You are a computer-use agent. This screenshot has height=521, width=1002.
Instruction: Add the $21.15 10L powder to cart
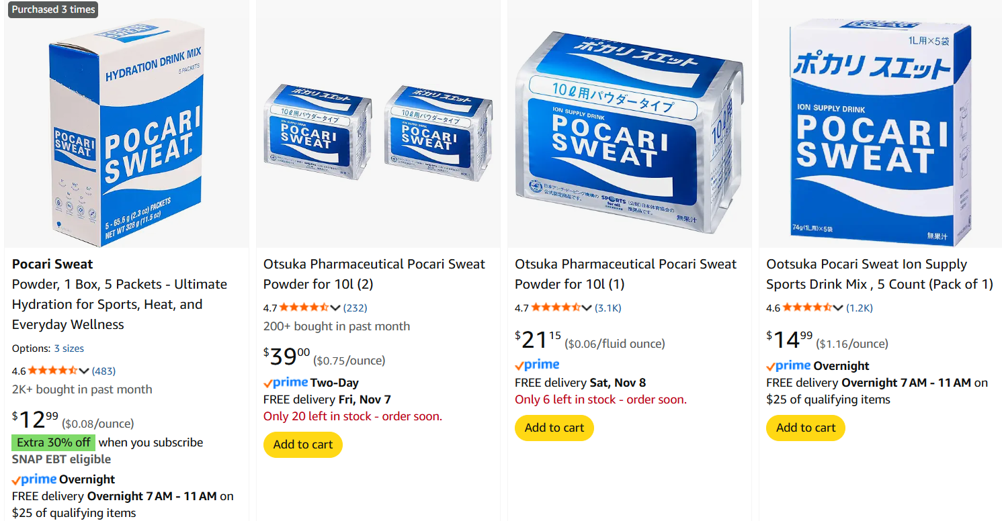coord(554,428)
